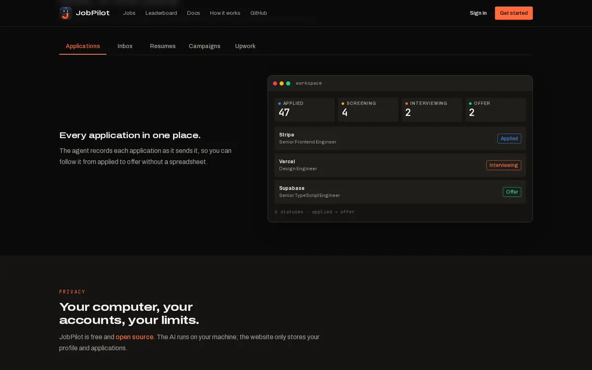Click the Get started button
592x370 pixels.
pos(514,13)
